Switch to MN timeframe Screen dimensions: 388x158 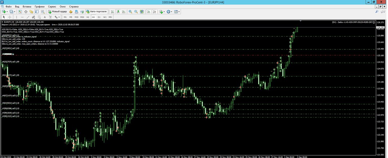coord(110,17)
